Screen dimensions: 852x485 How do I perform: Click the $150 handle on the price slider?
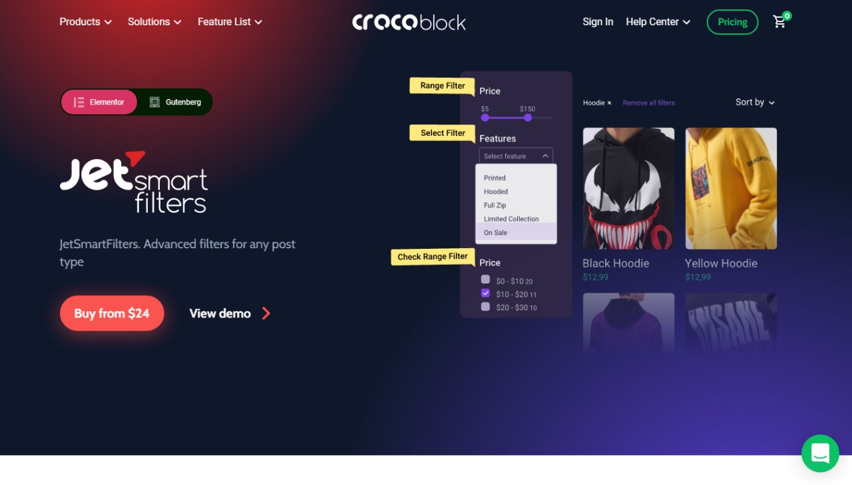pos(528,118)
